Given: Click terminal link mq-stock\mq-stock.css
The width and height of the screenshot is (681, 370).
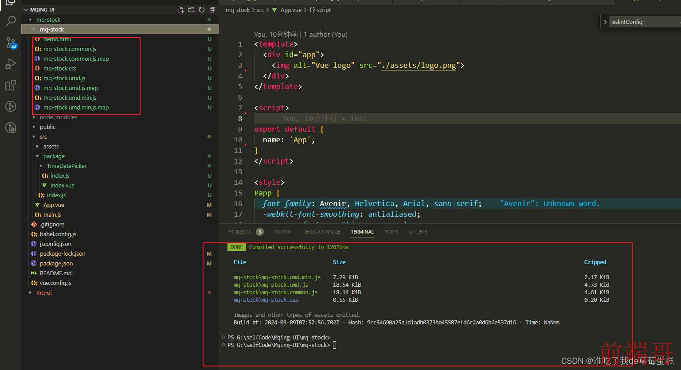Looking at the screenshot, I should point(266,300).
